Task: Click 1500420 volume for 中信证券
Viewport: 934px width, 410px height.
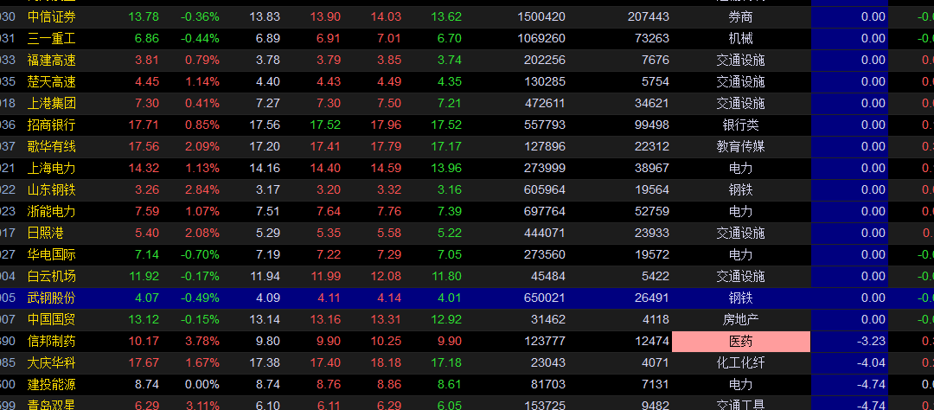Action: pos(541,16)
